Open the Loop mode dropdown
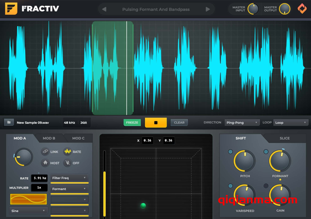 click(291, 123)
